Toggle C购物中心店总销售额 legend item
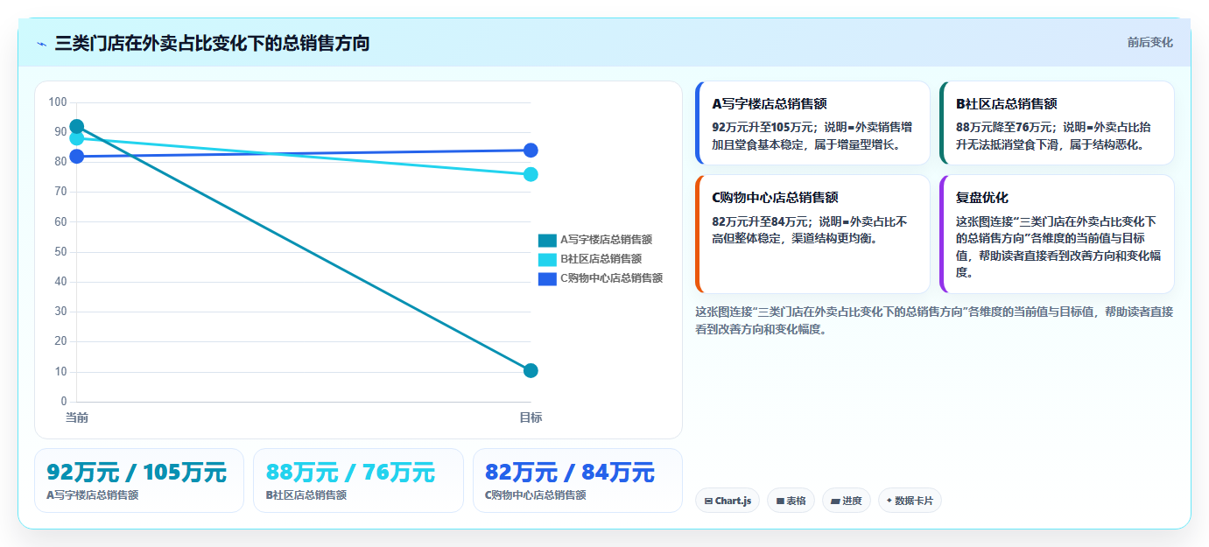 [x=600, y=278]
